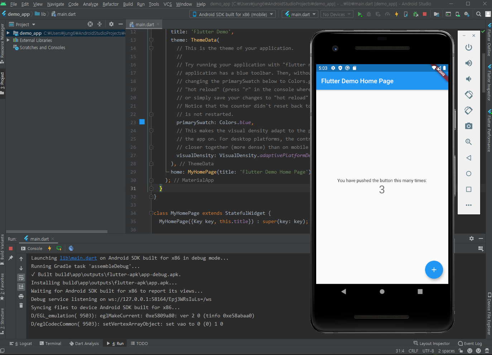Open the AVD Manager icon
Viewport: 492px width, 355px height.
[x=458, y=14]
